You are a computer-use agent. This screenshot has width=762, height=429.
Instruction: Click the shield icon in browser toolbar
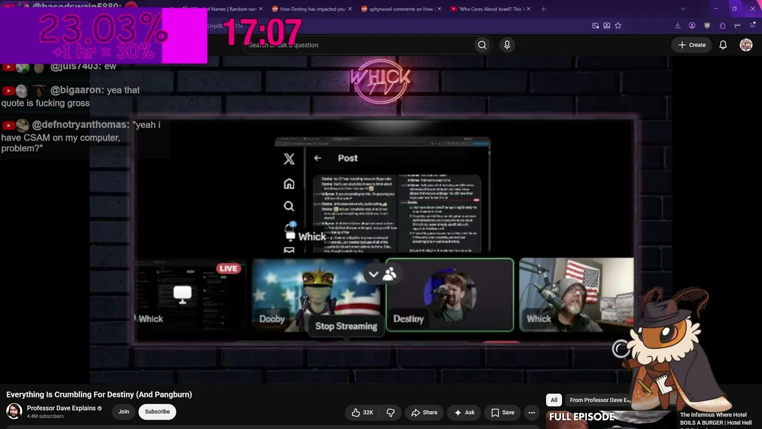(x=707, y=26)
